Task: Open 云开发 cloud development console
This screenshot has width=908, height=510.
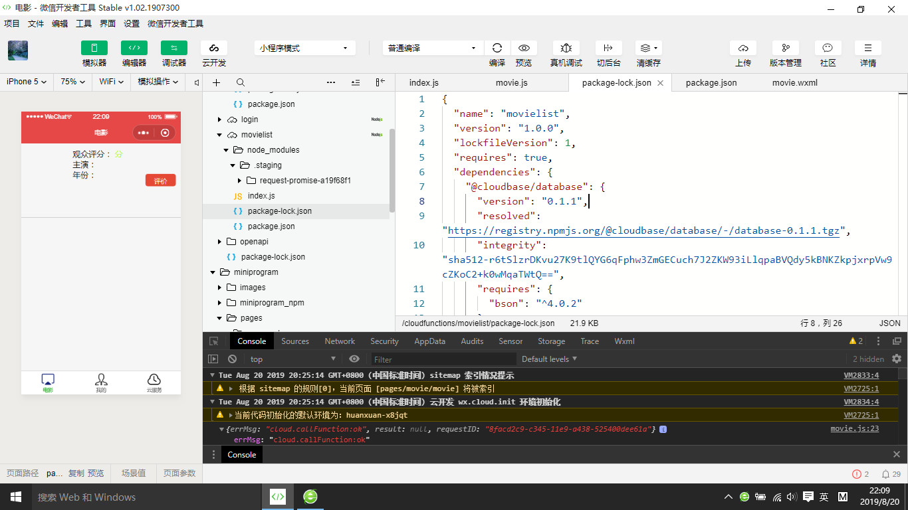Action: tap(214, 48)
